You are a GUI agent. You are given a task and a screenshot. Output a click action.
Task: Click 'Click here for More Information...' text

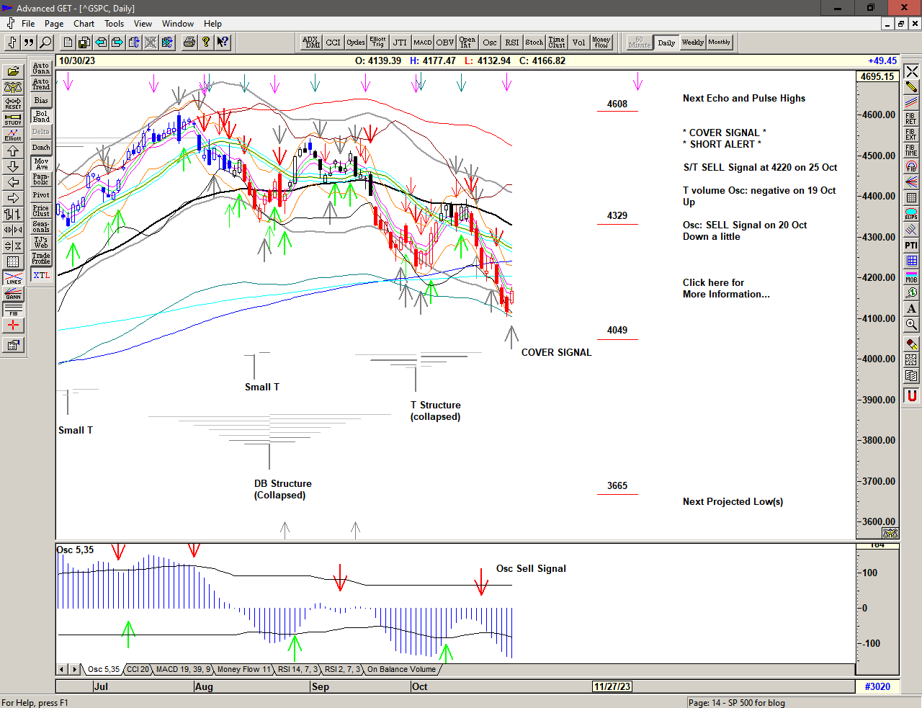(725, 288)
